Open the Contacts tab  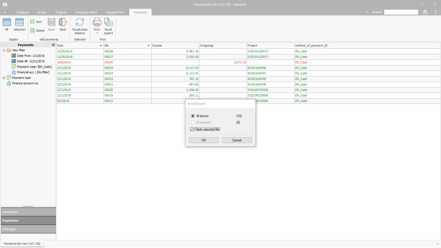point(22,12)
